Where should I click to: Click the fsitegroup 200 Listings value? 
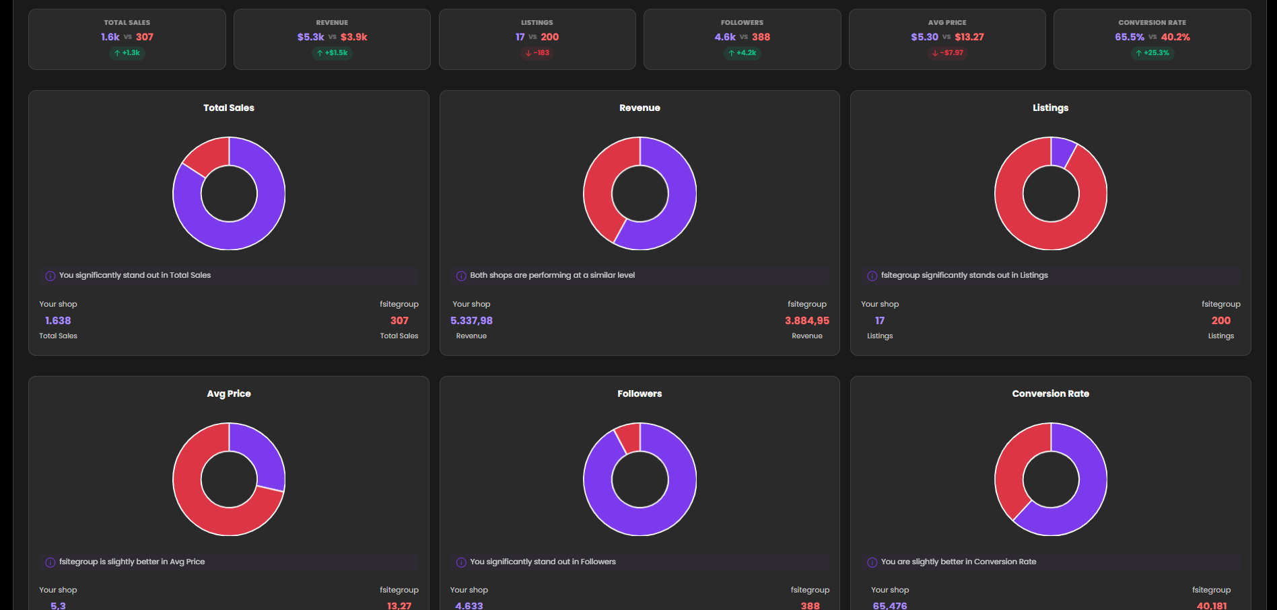click(x=1220, y=321)
